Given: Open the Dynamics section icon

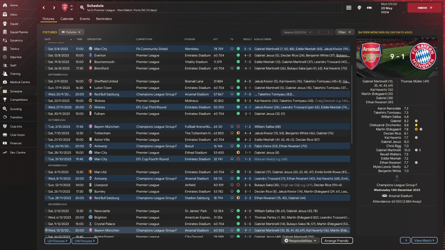Looking at the screenshot, I should pyautogui.click(x=5, y=41).
